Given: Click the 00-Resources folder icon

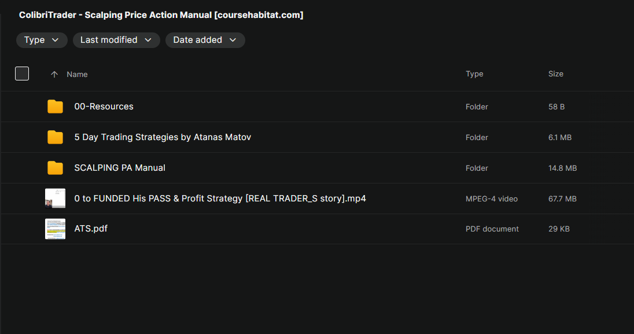Looking at the screenshot, I should pyautogui.click(x=55, y=107).
